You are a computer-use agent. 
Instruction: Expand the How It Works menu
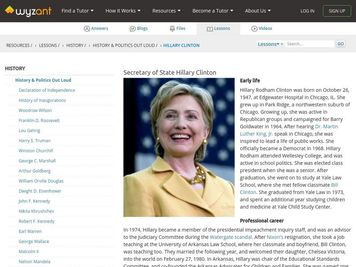(123, 11)
